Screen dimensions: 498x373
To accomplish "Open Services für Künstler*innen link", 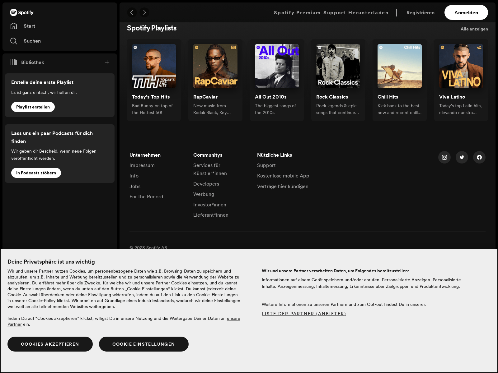I will pos(210,169).
